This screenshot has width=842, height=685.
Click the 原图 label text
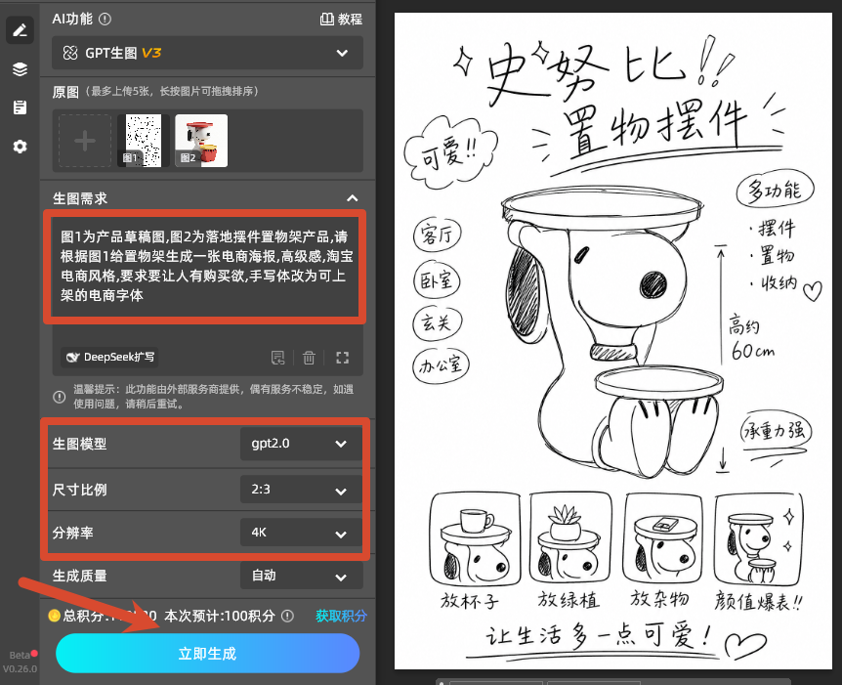(65, 92)
